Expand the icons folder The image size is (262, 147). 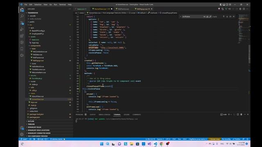[x=34, y=64]
